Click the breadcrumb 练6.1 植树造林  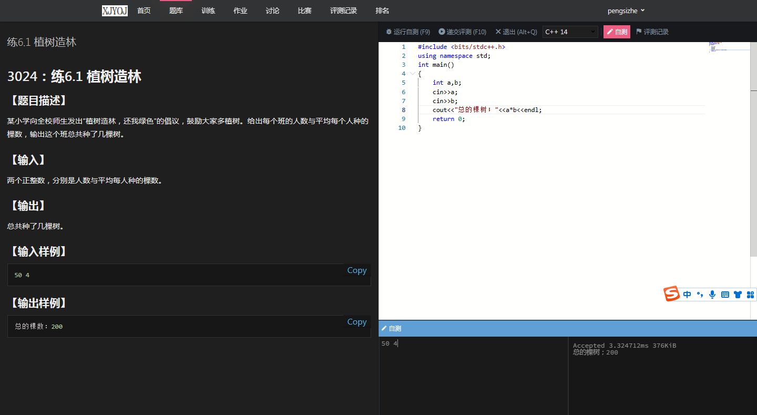tap(42, 42)
